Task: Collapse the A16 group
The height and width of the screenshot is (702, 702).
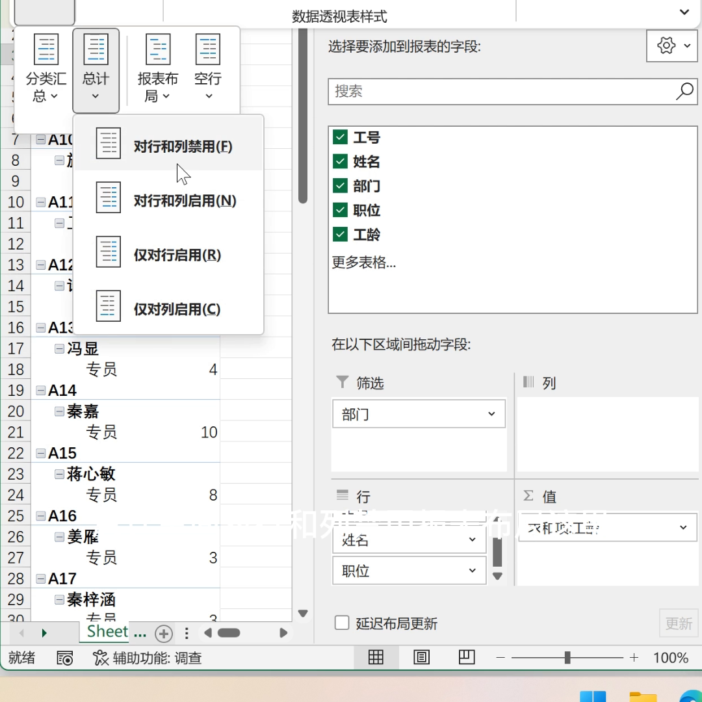Action: click(x=41, y=515)
